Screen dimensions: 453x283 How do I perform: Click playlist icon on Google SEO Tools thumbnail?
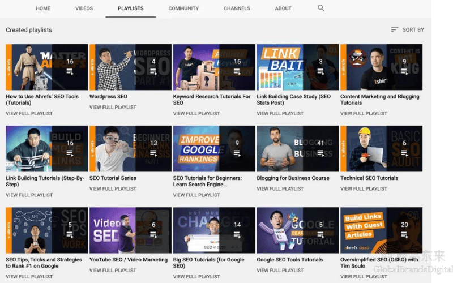pos(320,235)
